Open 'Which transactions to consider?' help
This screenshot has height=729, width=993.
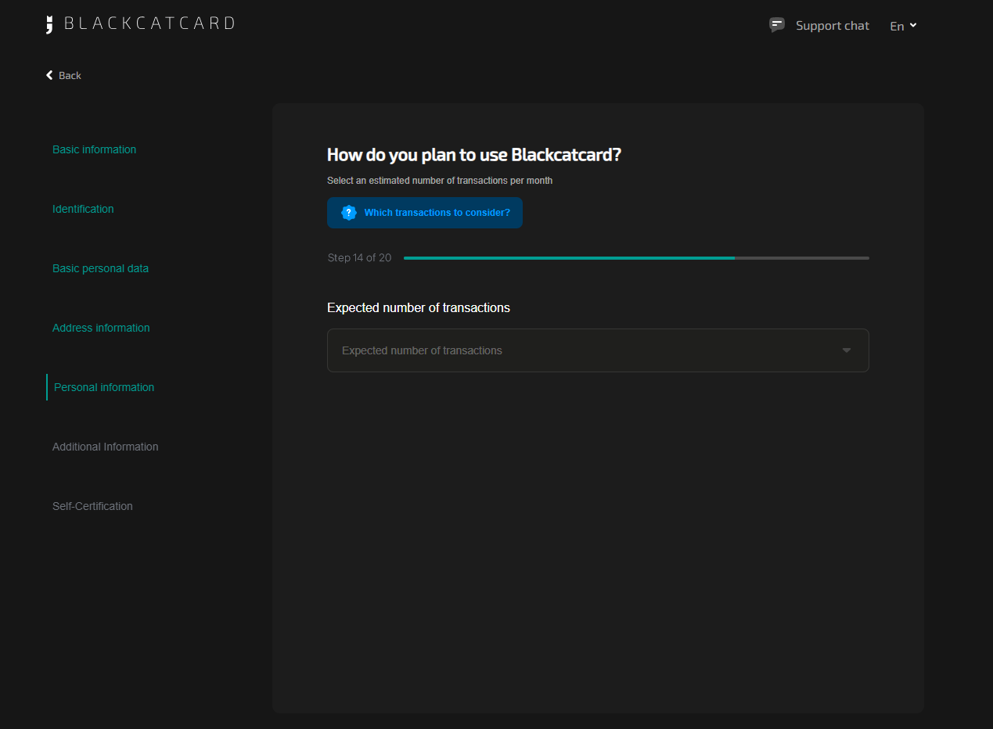tap(425, 213)
